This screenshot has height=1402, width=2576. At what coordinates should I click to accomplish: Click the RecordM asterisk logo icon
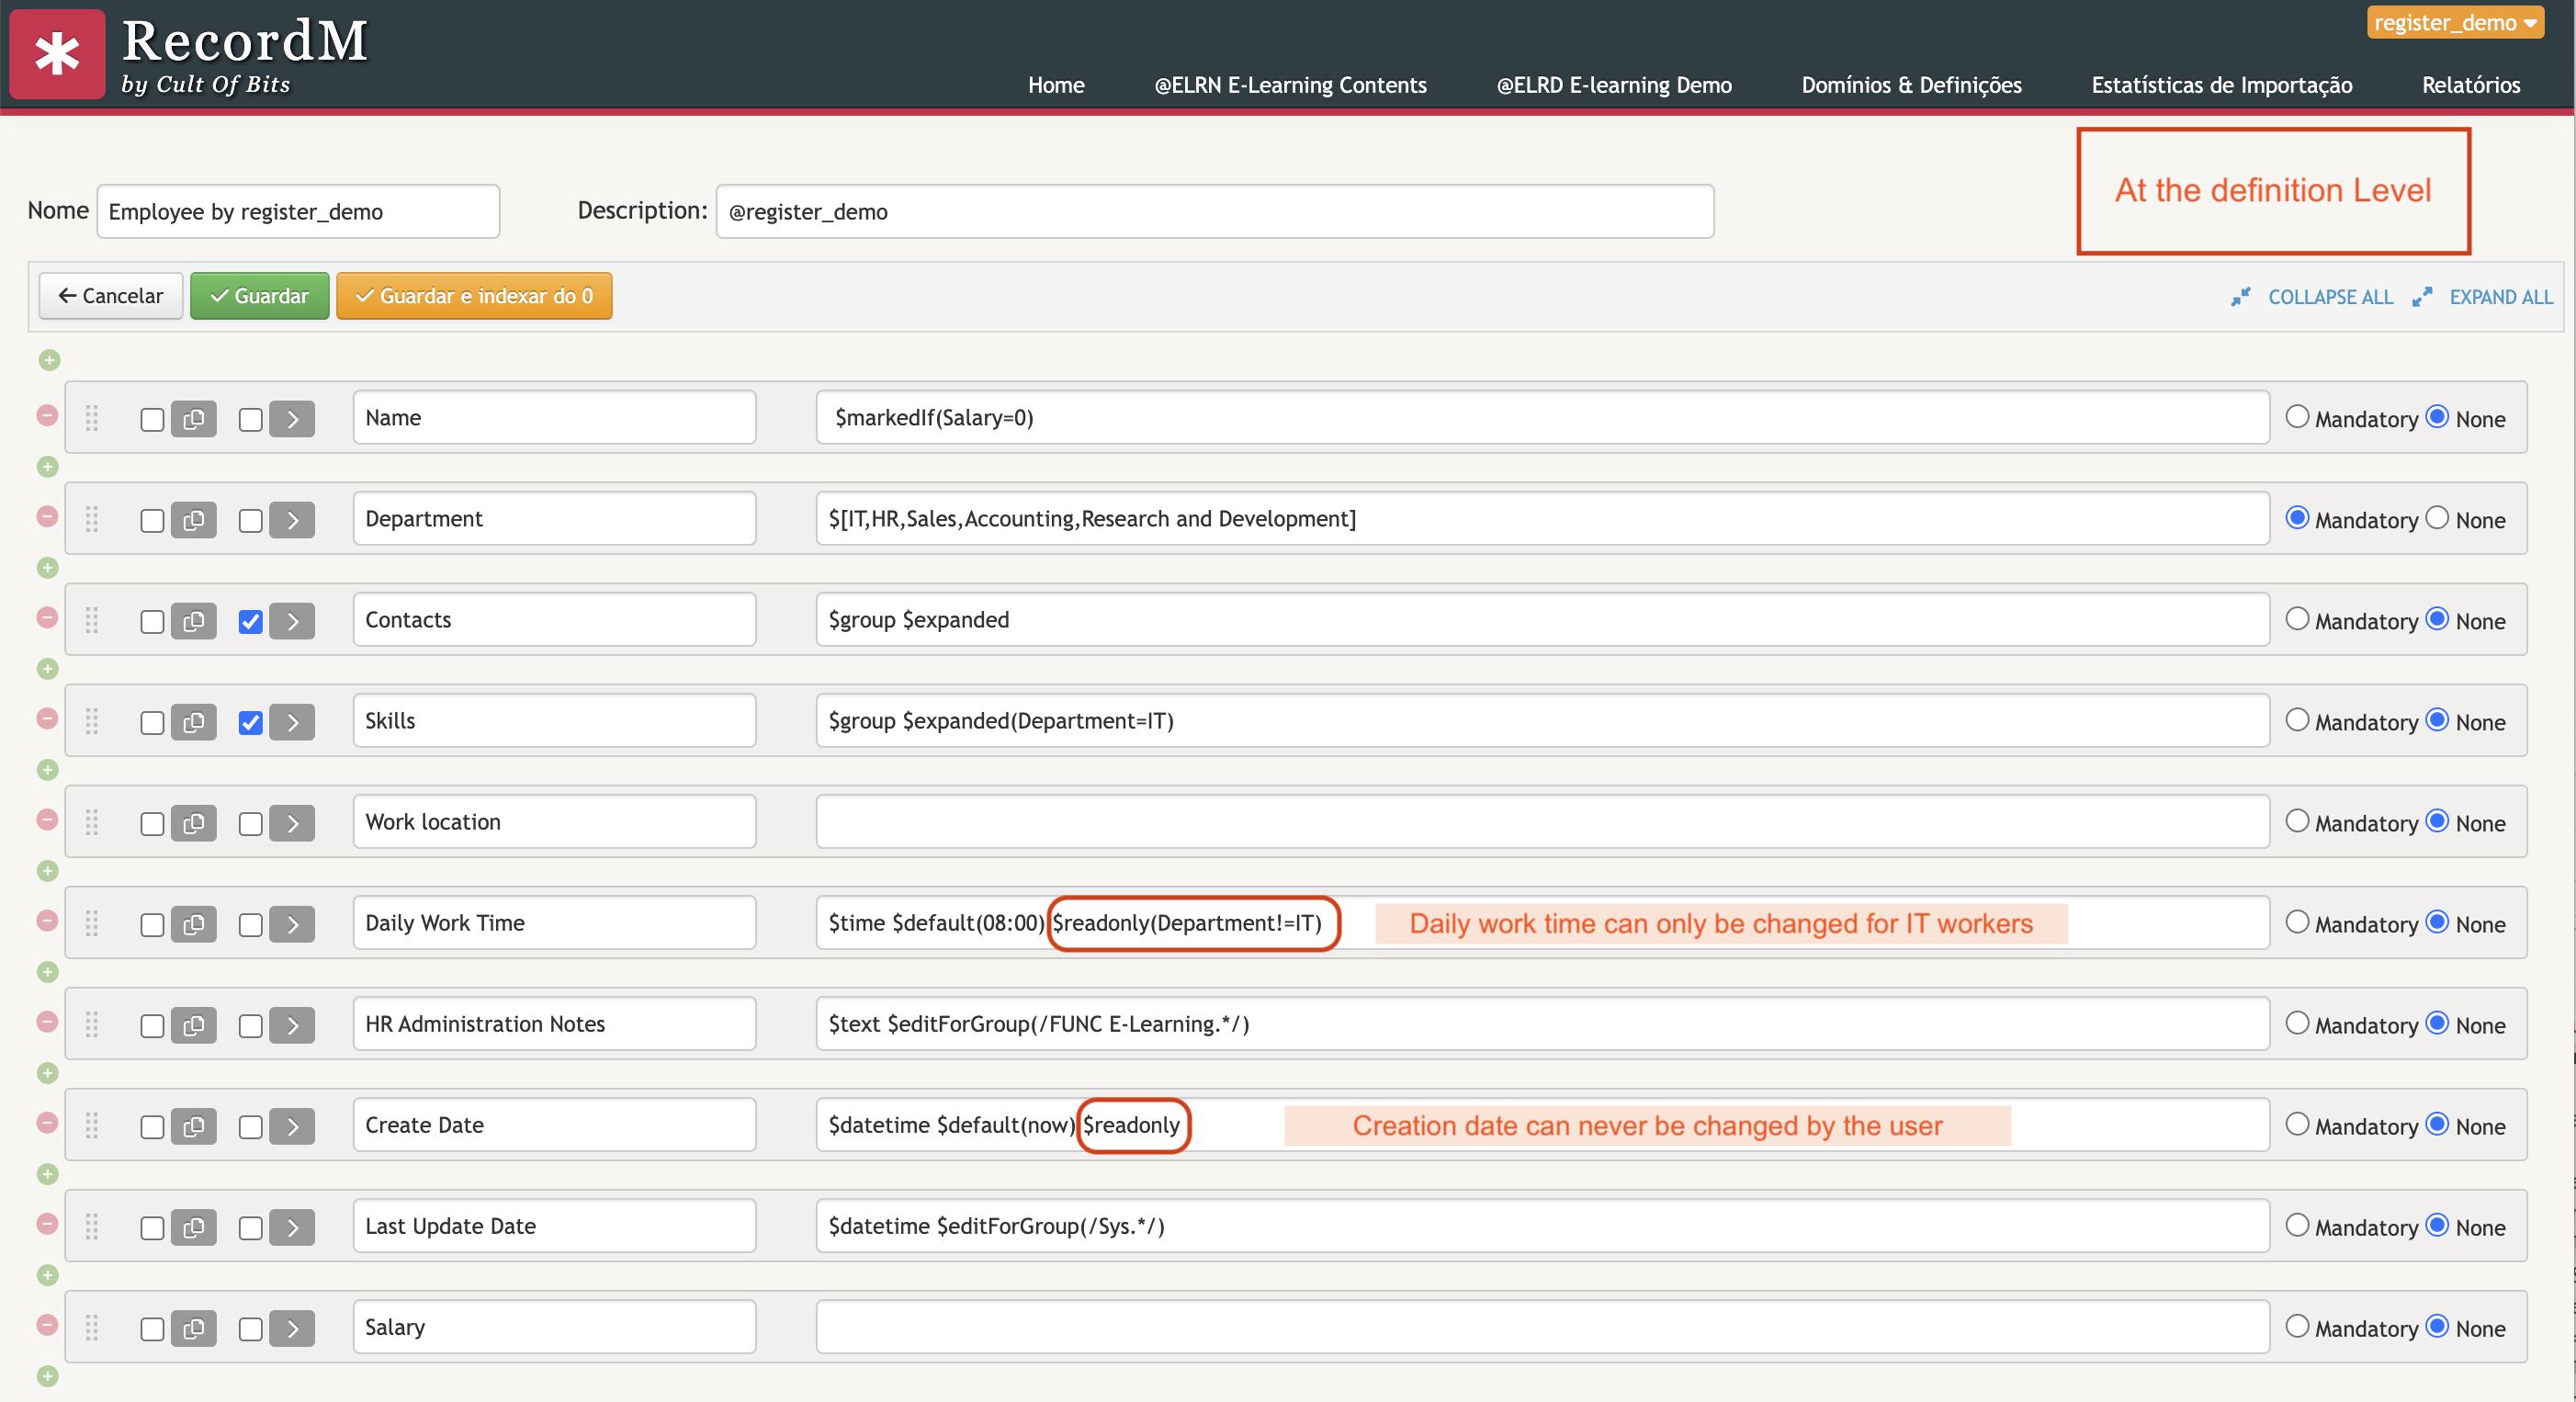pos(57,53)
